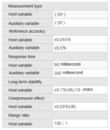The width and height of the screenshot is (110, 130).
Task: Select the ( DP ) value cell
Action: (x=80, y=14)
